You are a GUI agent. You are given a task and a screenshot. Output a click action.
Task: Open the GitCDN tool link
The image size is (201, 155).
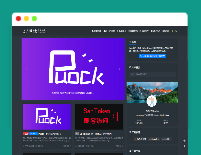[x=166, y=139]
